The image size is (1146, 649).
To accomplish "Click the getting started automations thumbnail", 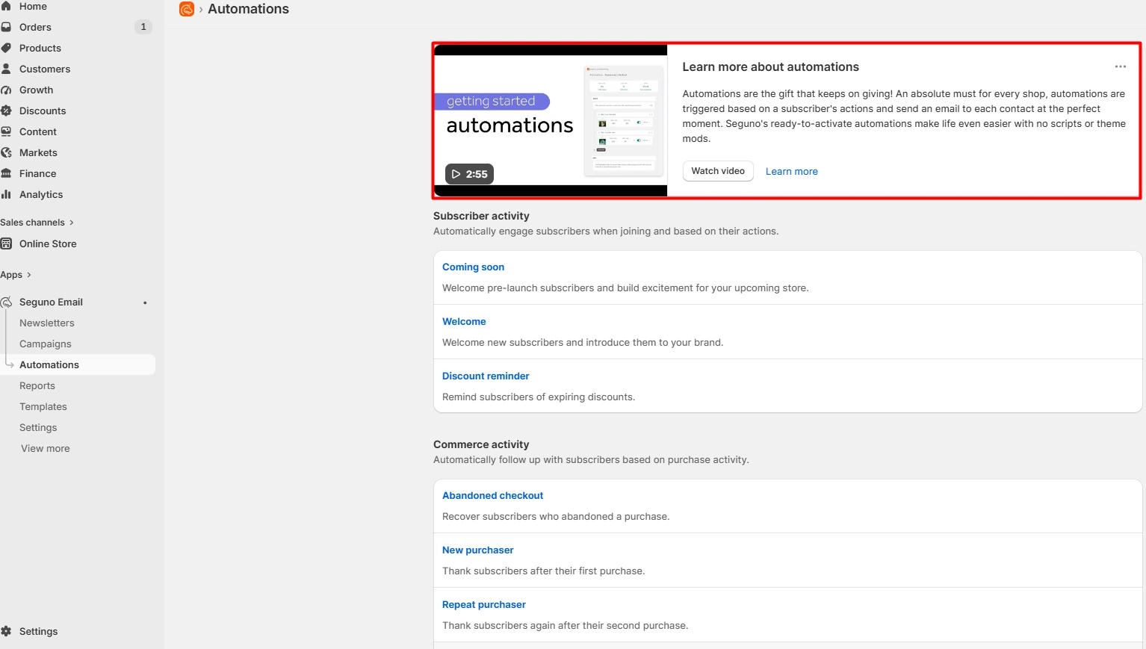I will click(x=551, y=120).
